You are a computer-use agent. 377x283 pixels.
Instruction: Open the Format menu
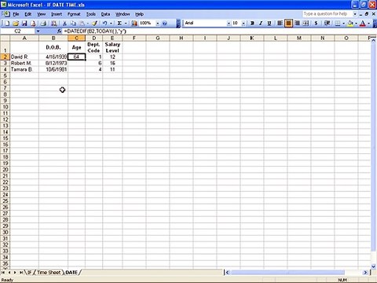[74, 14]
